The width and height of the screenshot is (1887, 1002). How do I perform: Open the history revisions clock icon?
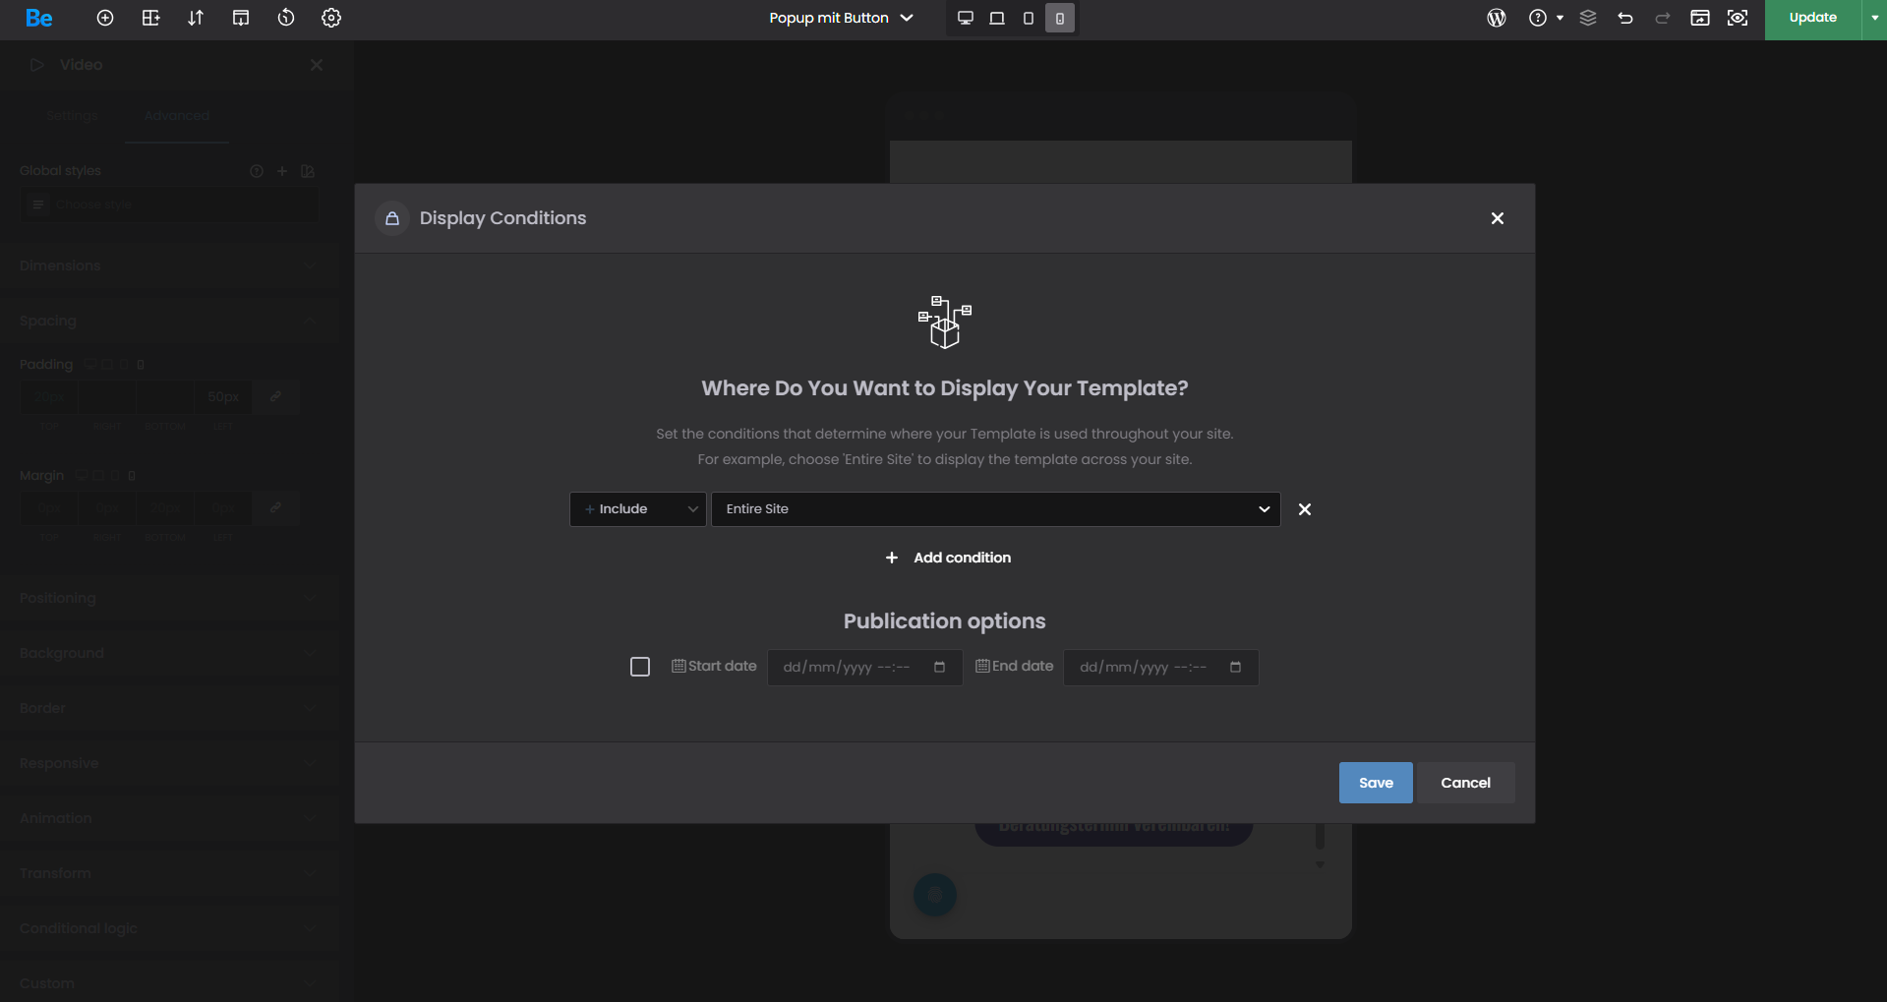(286, 18)
